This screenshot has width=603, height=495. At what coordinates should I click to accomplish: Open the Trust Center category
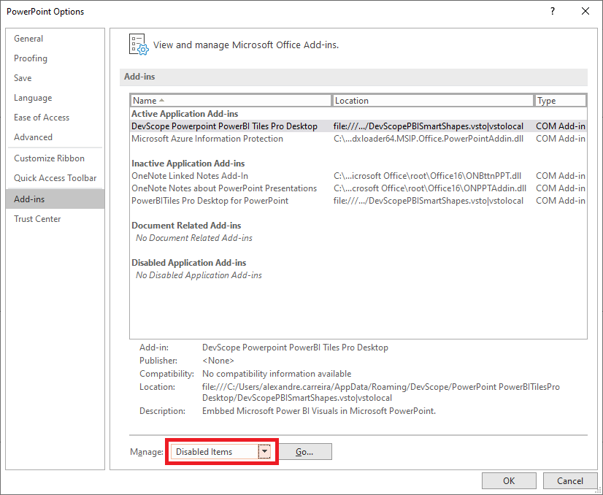[x=37, y=219]
